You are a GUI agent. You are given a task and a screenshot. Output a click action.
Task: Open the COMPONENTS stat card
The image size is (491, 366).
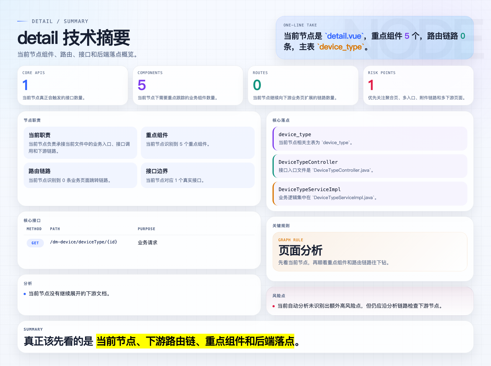coord(188,85)
